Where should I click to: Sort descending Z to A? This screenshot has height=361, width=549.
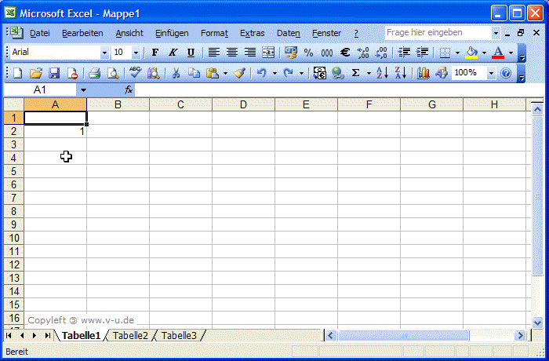401,73
